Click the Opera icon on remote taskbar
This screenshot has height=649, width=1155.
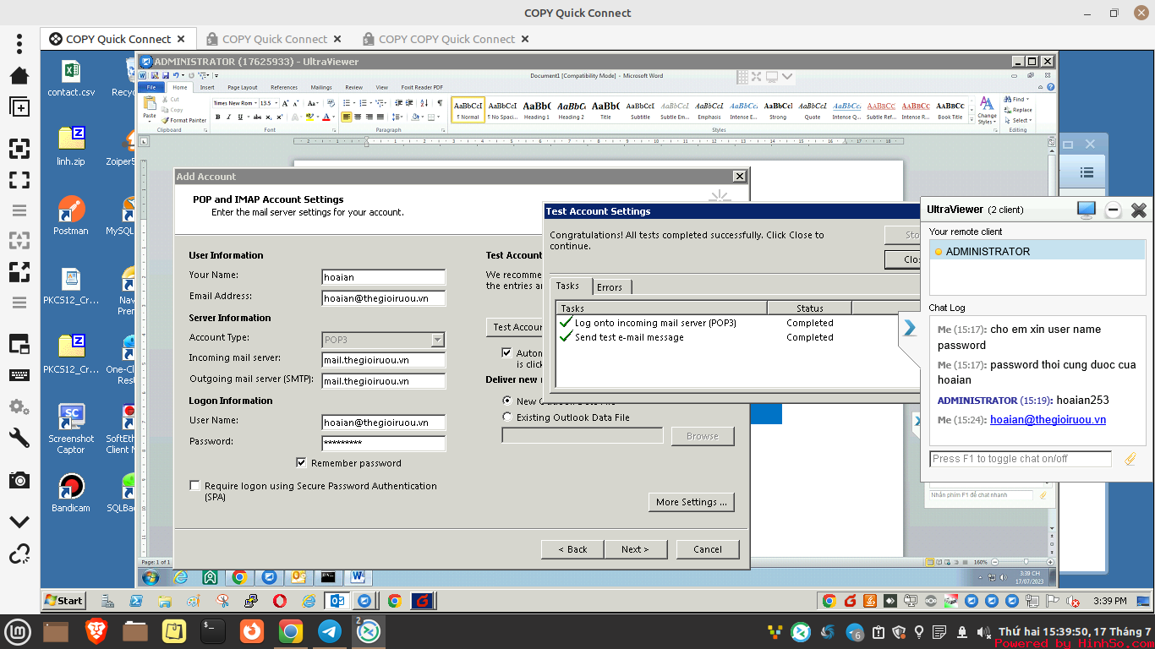[280, 601]
